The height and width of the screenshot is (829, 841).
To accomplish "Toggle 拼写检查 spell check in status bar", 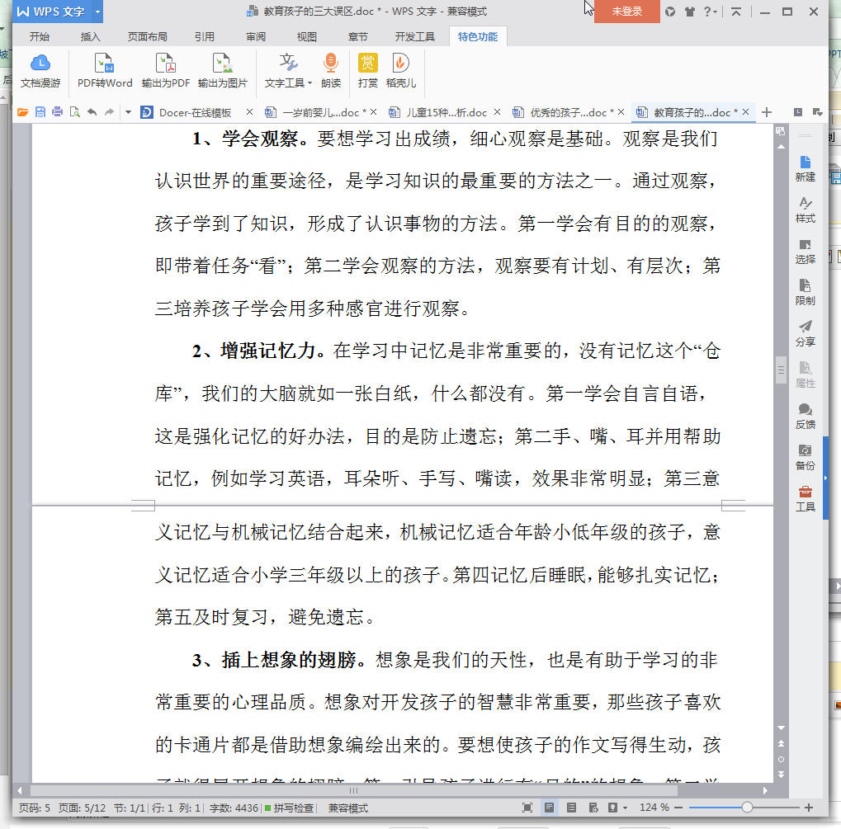I will (x=289, y=808).
